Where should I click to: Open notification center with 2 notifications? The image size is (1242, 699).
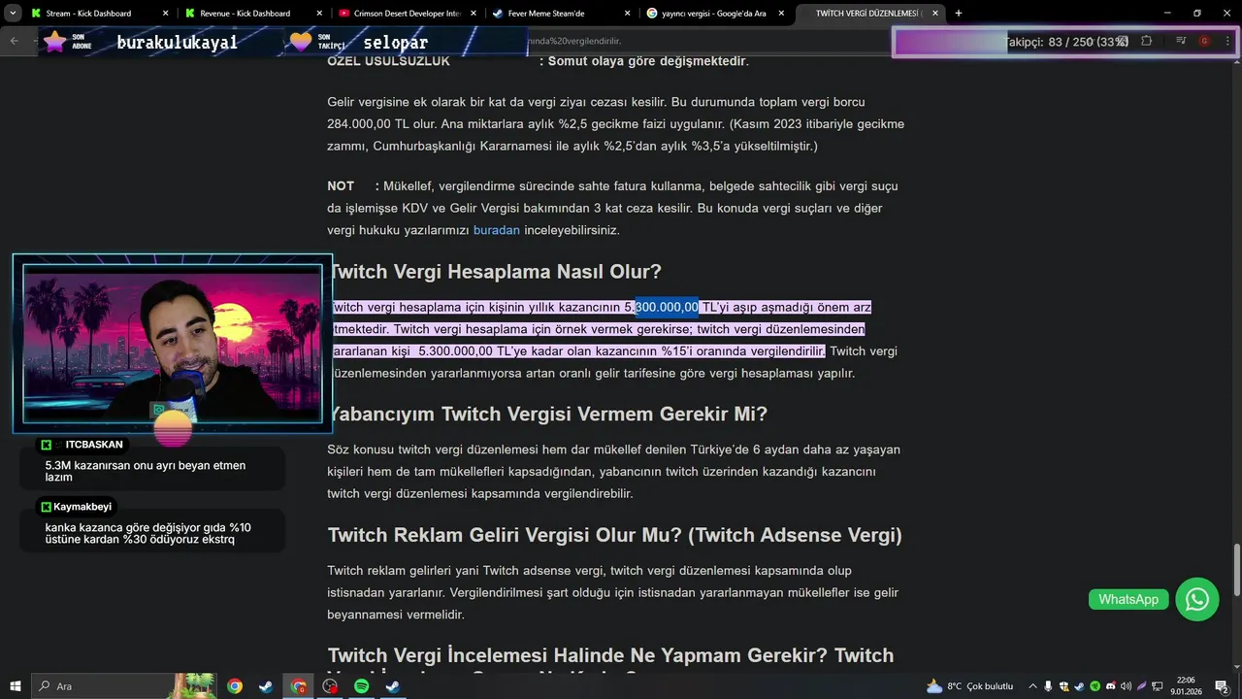(x=1222, y=686)
